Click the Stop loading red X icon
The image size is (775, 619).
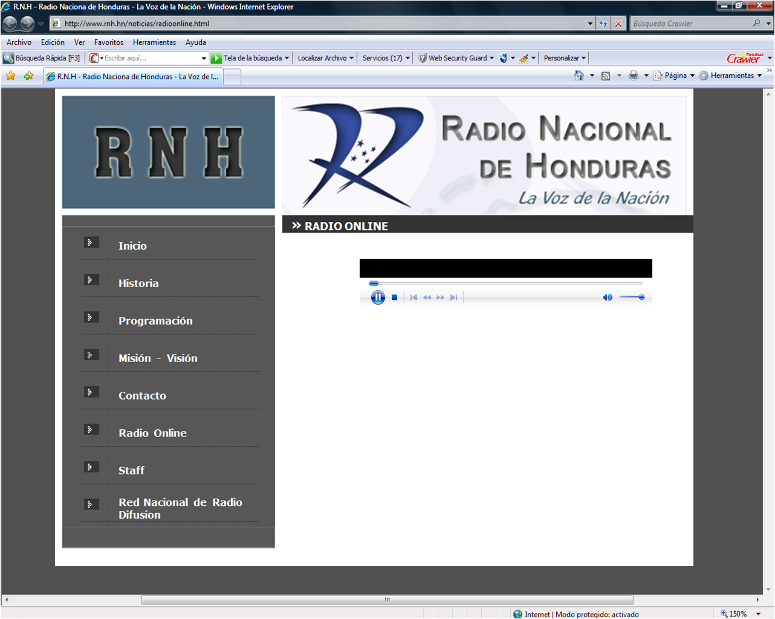click(618, 24)
